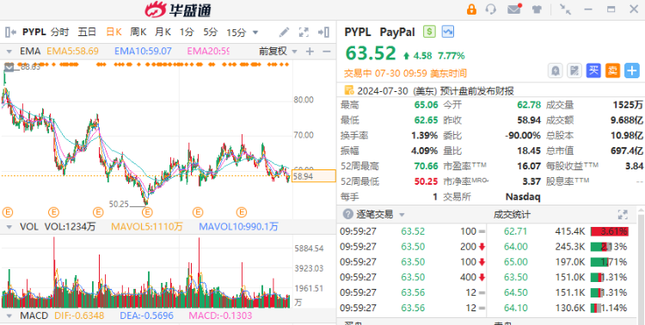Click the MAVOL5:1110万 label

click(x=147, y=226)
